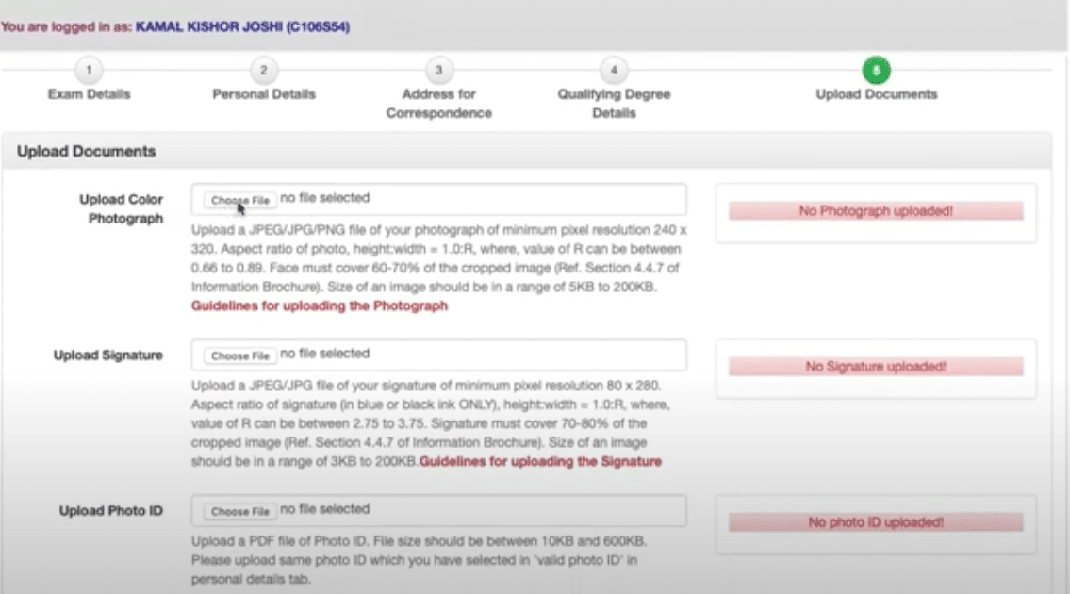Click the No Signature uploaded banner
The image size is (1070, 594).
coord(875,367)
